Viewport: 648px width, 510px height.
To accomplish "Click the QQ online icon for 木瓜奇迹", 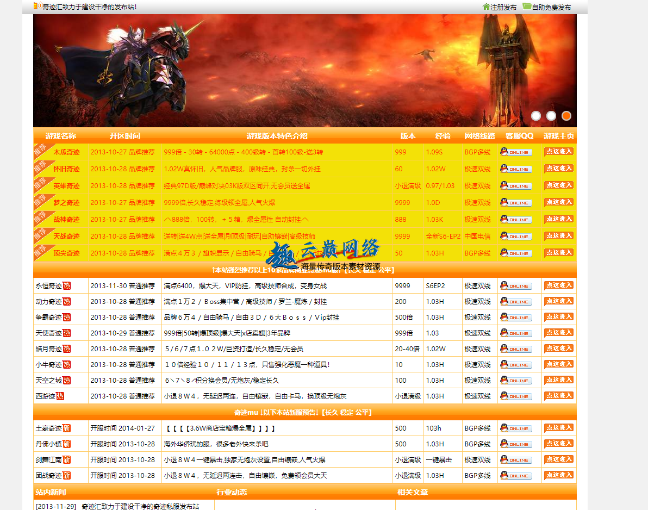I will click(516, 152).
